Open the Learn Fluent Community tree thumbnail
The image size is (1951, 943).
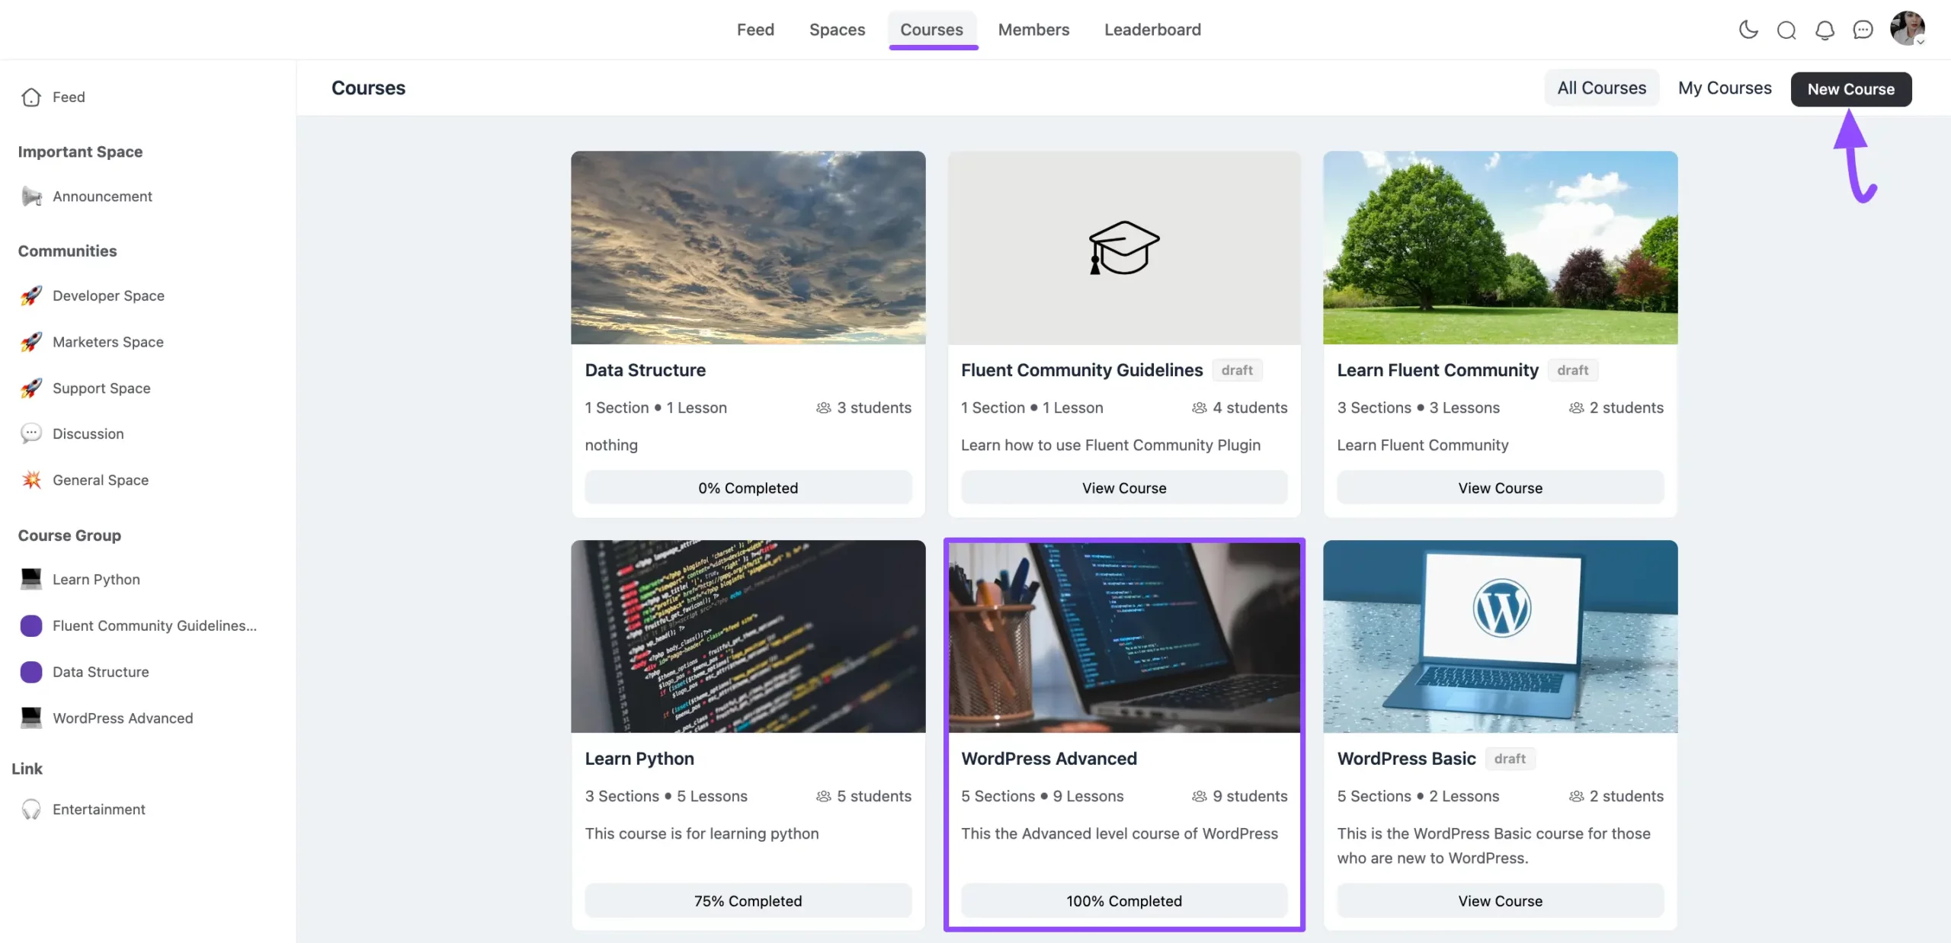1500,248
